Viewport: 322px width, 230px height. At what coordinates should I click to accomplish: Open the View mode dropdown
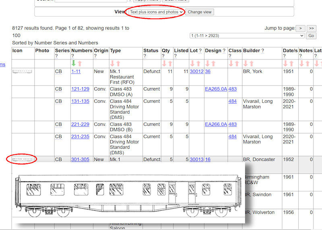pos(156,12)
